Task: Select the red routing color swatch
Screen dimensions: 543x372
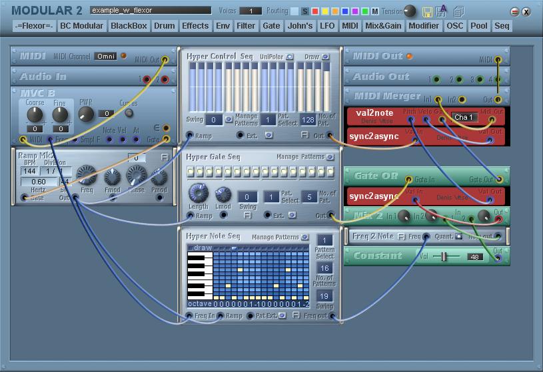Action: pyautogui.click(x=314, y=11)
